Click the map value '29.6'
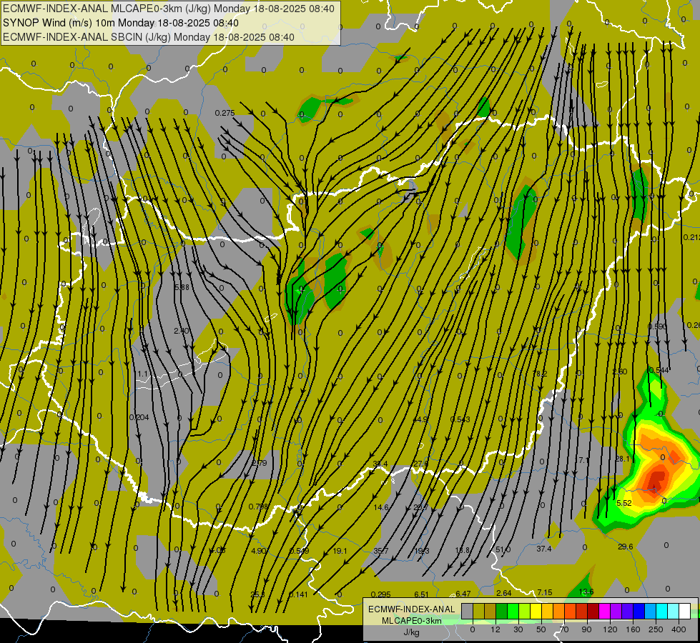This screenshot has height=643, width=700. (625, 546)
